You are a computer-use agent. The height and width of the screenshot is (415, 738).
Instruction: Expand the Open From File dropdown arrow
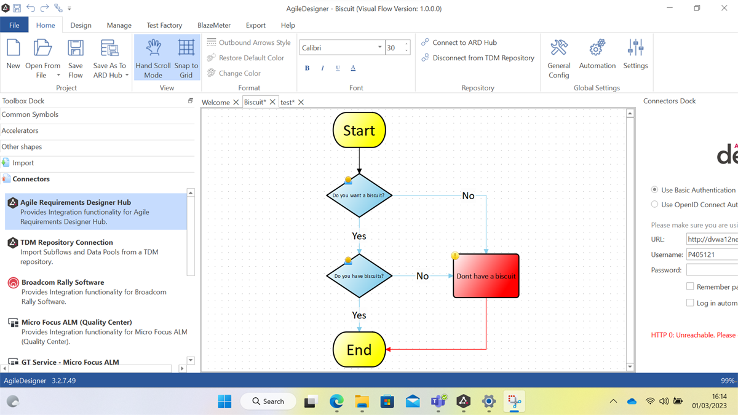(x=58, y=76)
